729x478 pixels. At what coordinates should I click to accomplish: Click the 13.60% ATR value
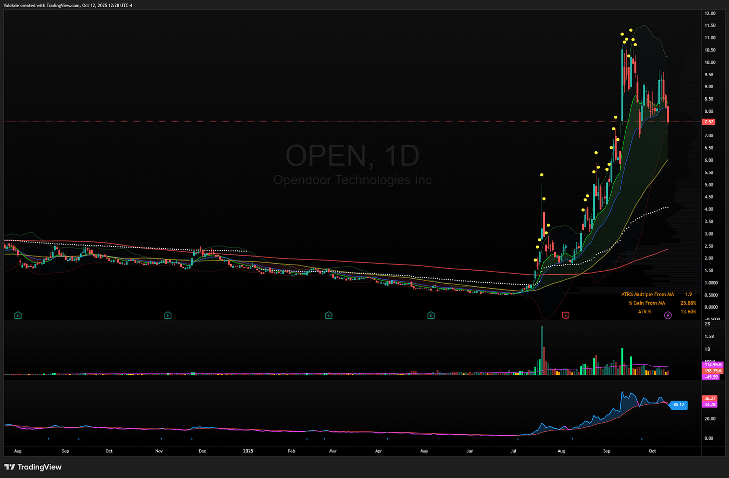(688, 312)
